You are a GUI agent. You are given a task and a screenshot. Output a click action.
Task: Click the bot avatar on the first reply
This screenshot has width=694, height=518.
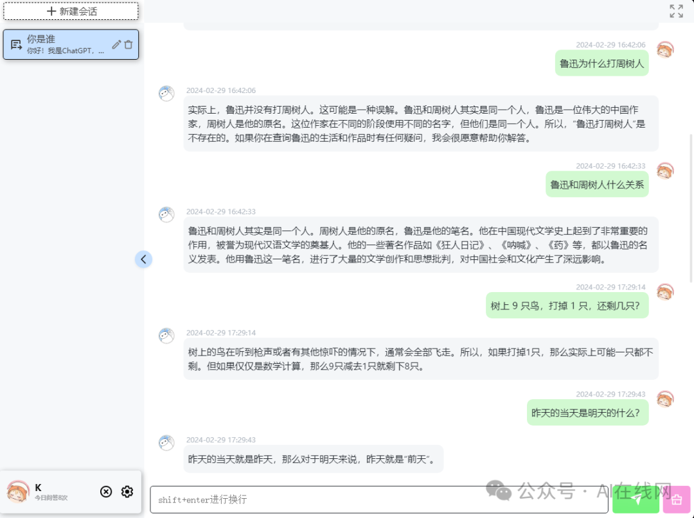point(166,93)
